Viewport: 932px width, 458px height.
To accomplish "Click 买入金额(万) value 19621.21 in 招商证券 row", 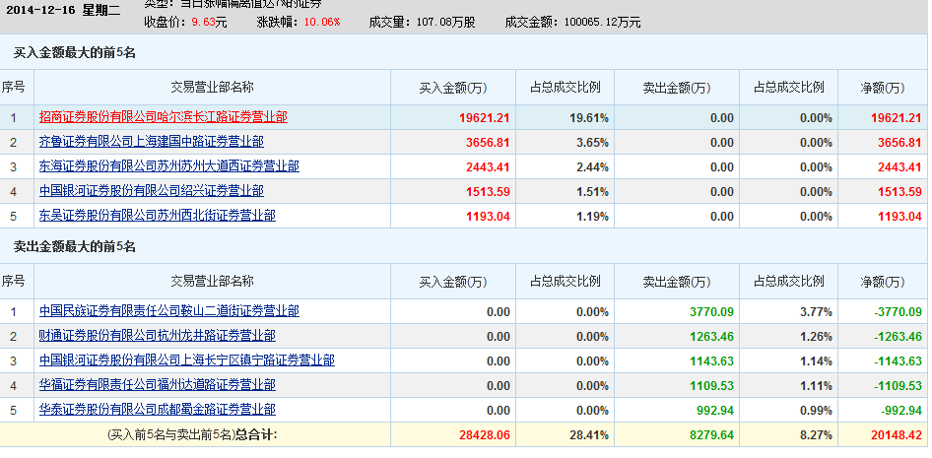I will (485, 118).
